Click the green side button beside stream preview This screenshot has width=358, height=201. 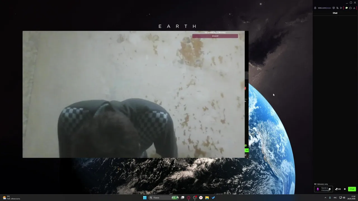click(247, 150)
